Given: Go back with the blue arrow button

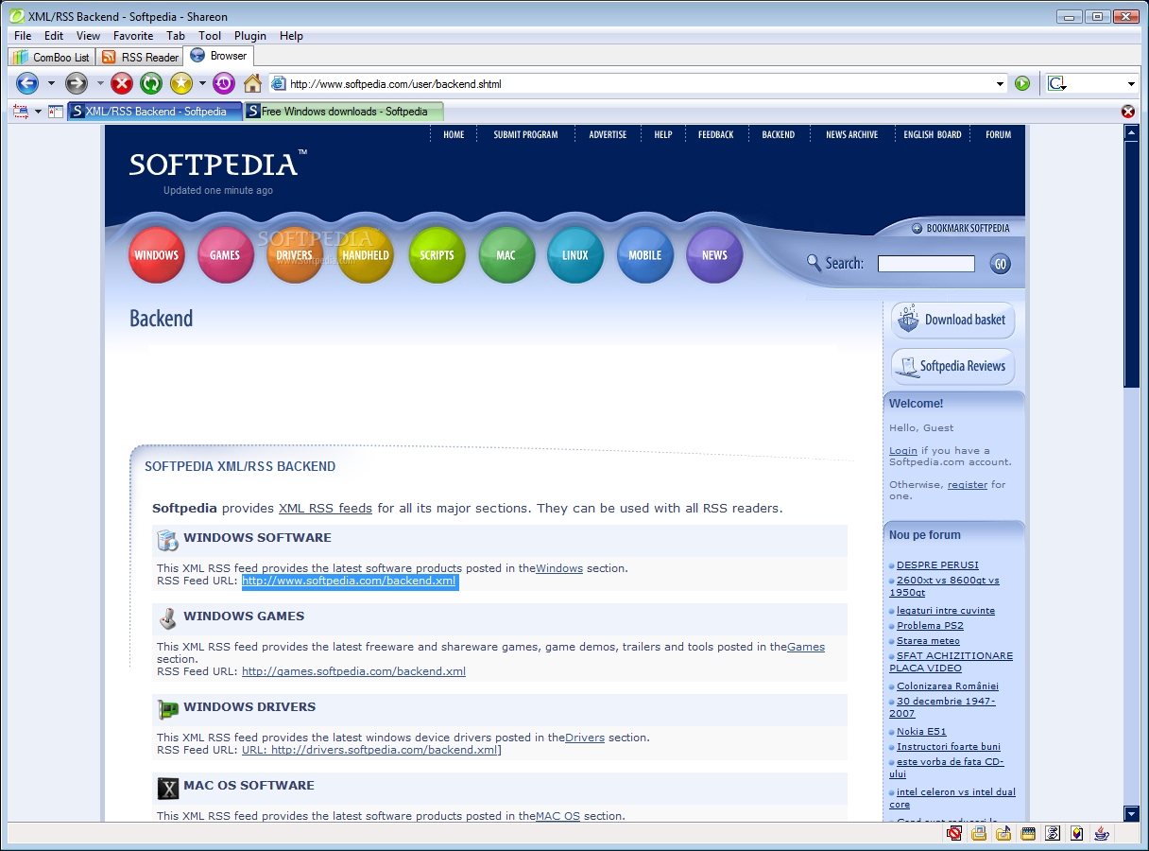Looking at the screenshot, I should click(27, 83).
